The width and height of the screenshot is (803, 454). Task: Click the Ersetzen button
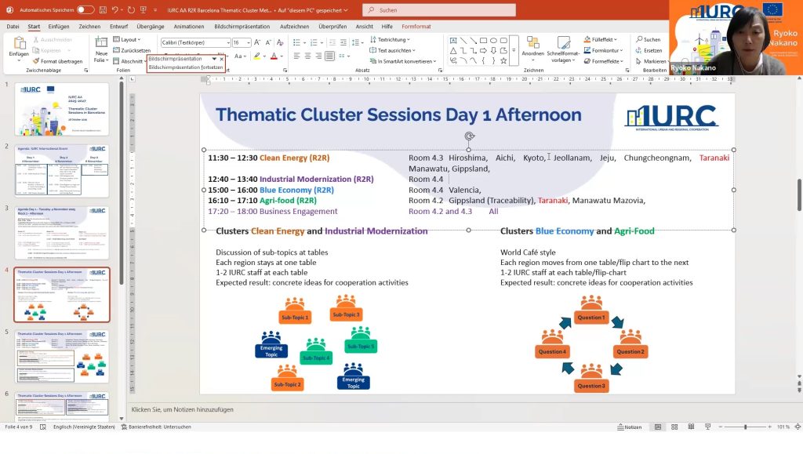click(650, 50)
